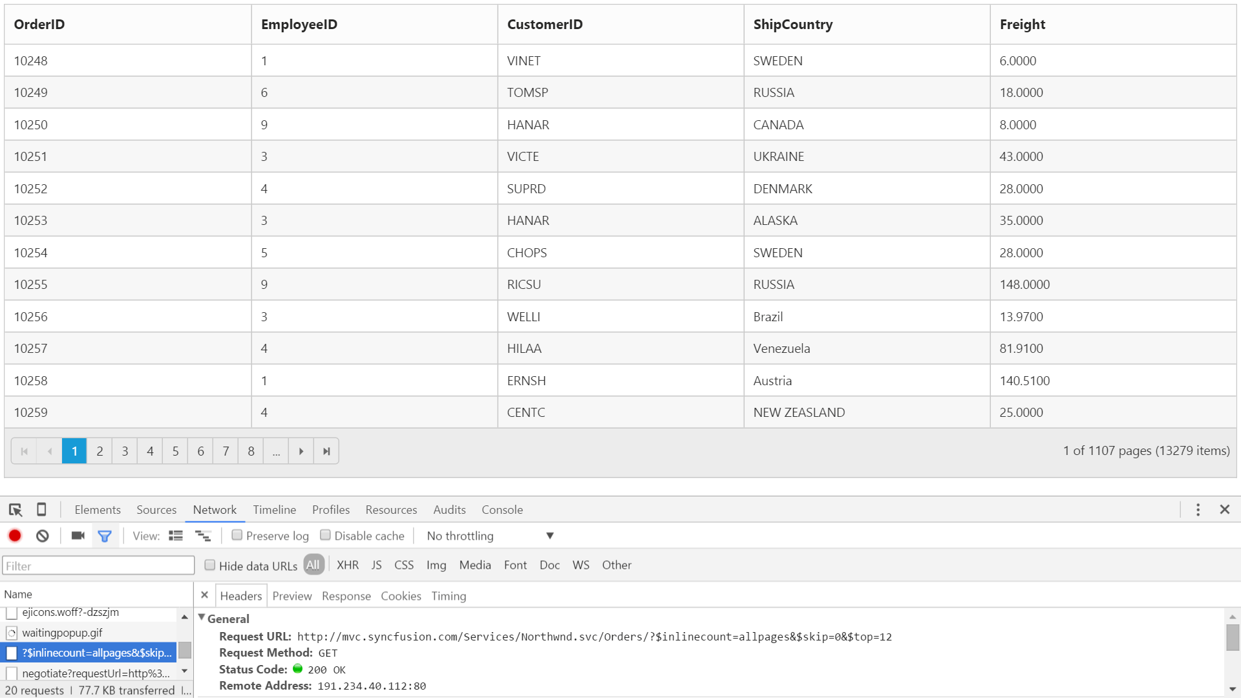The width and height of the screenshot is (1241, 698).
Task: Clear the network requests list
Action: click(42, 536)
